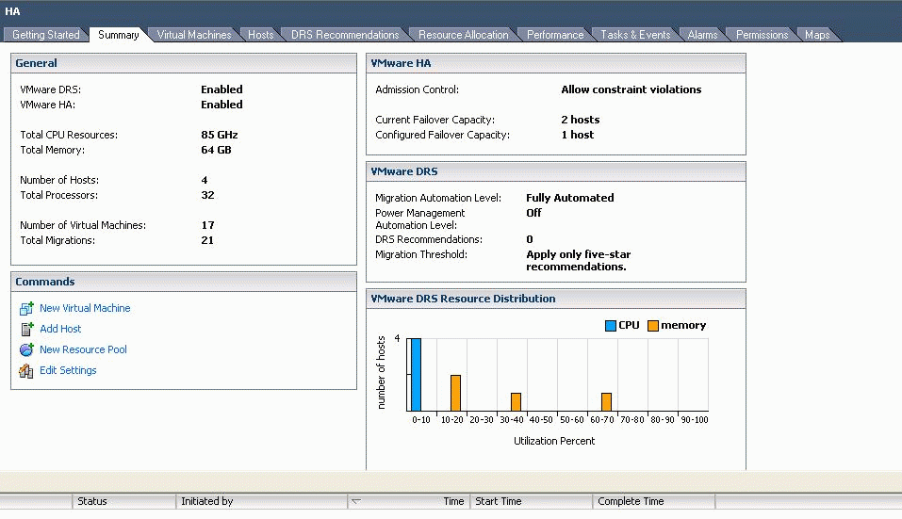
Task: Click the Total Migrations value '21'
Action: [x=207, y=240]
